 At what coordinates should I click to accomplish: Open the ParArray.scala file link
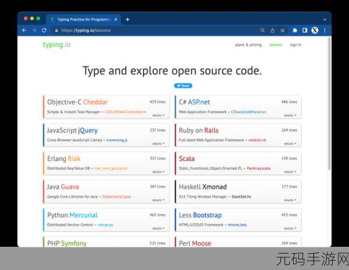pos(258,168)
